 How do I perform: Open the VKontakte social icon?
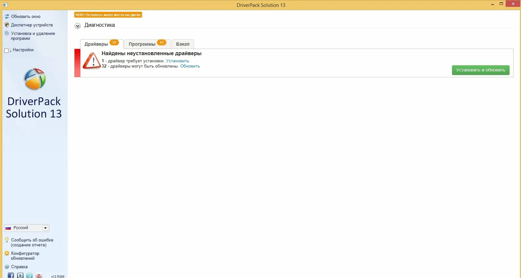click(x=20, y=275)
